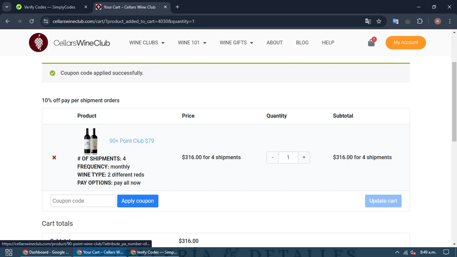The image size is (457, 257).
Task: Open the shopping cart bag icon
Action: tap(371, 43)
